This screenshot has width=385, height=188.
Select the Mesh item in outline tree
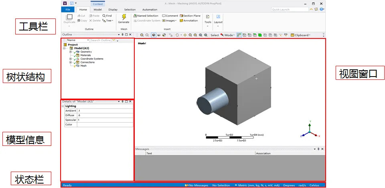click(83, 66)
